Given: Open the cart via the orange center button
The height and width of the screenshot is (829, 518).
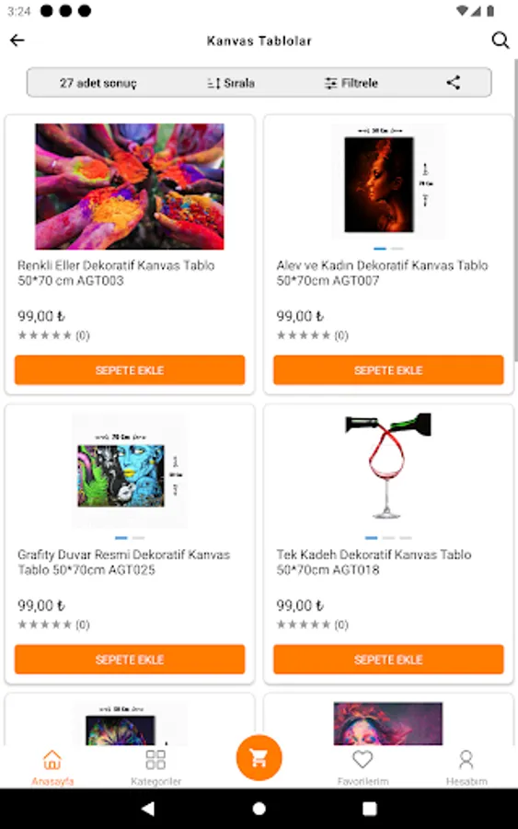Looking at the screenshot, I should 259,758.
